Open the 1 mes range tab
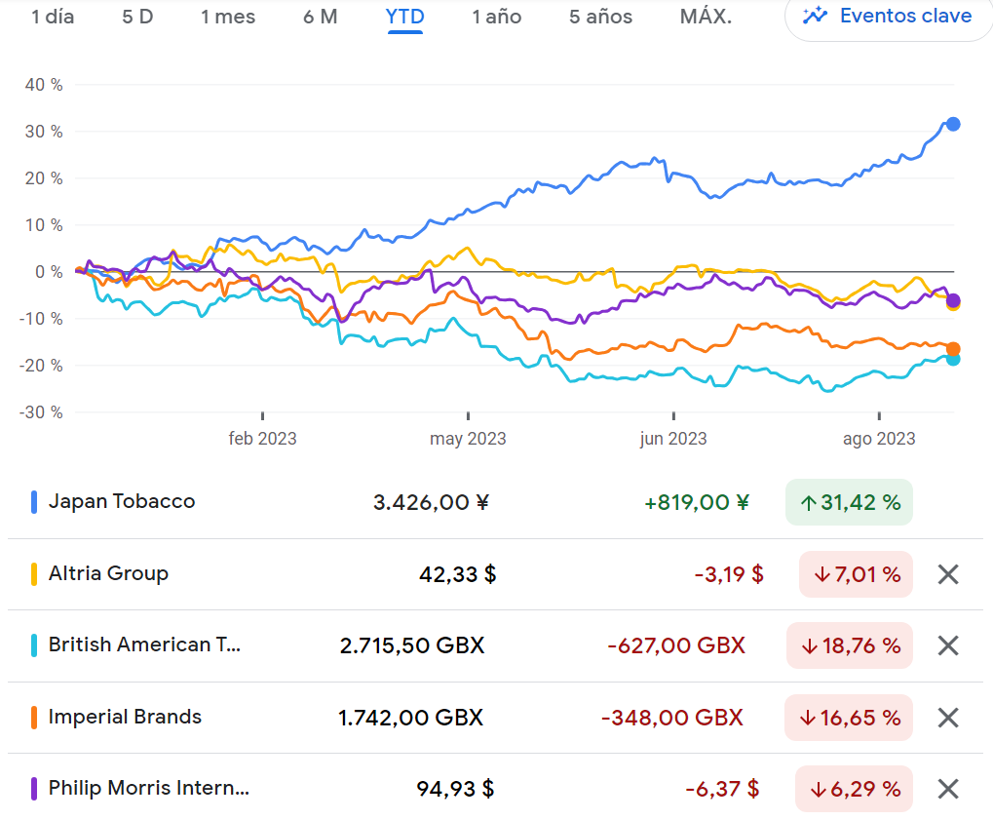The height and width of the screenshot is (820, 993). pos(228,17)
